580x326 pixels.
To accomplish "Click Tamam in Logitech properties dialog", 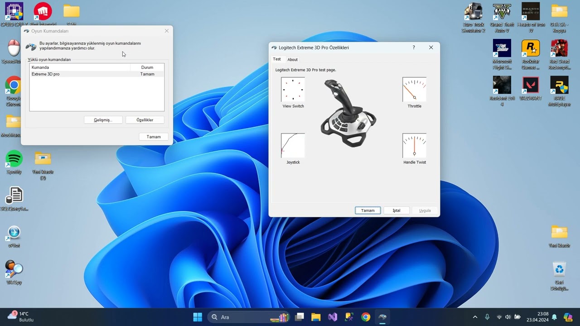I will pos(368,211).
